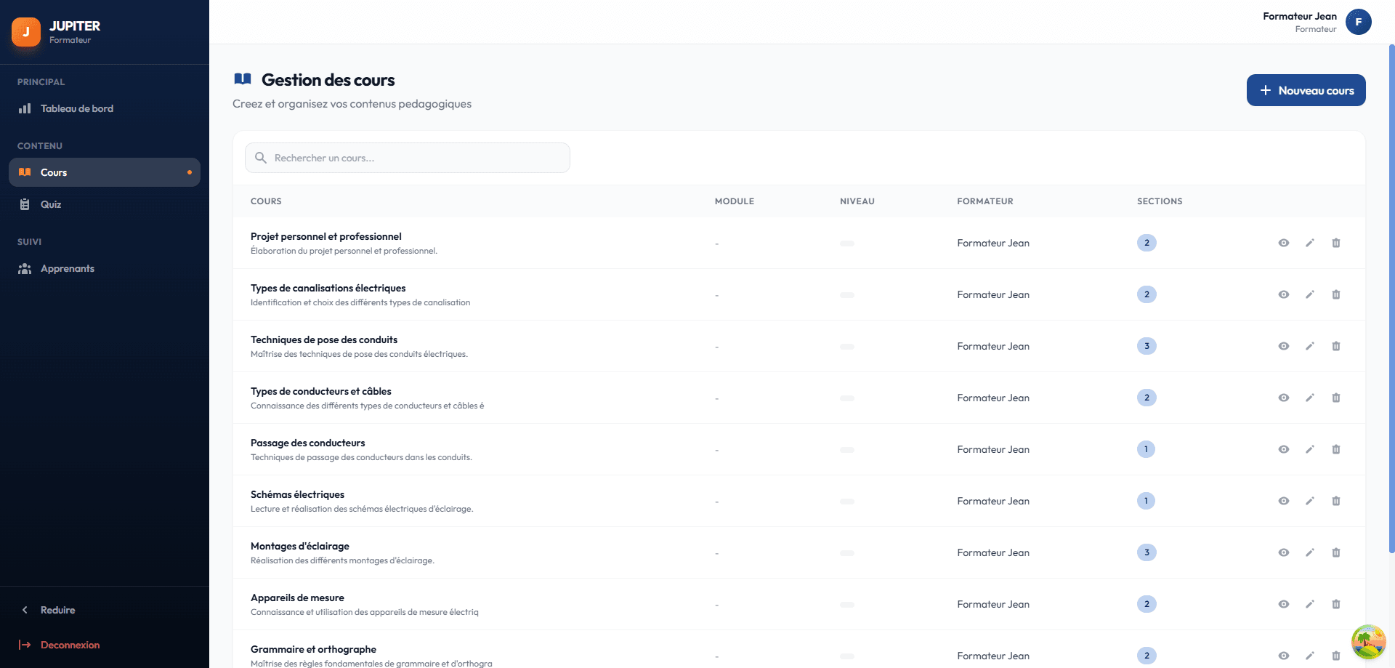Click Formateur Jean in Montages d'éclairage row
This screenshot has height=668, width=1395.
993,552
